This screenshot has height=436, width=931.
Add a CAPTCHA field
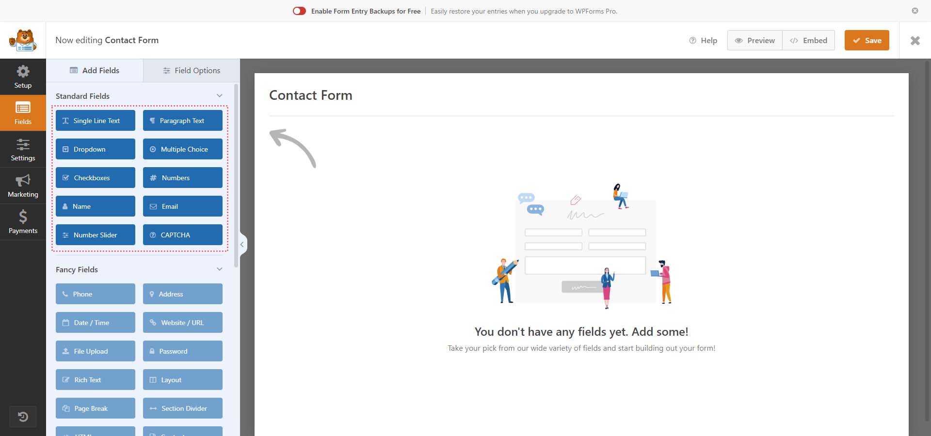coord(182,235)
